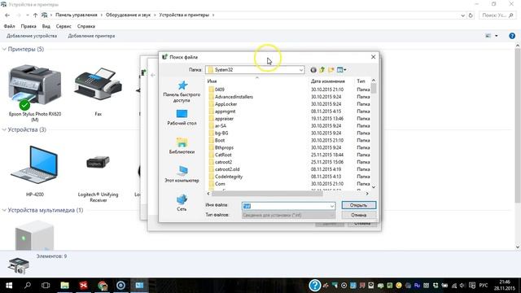The image size is (521, 293).
Task: Open the Файл menu
Action: tap(9, 26)
